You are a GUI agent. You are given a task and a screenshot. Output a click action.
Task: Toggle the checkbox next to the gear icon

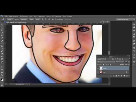56,19
